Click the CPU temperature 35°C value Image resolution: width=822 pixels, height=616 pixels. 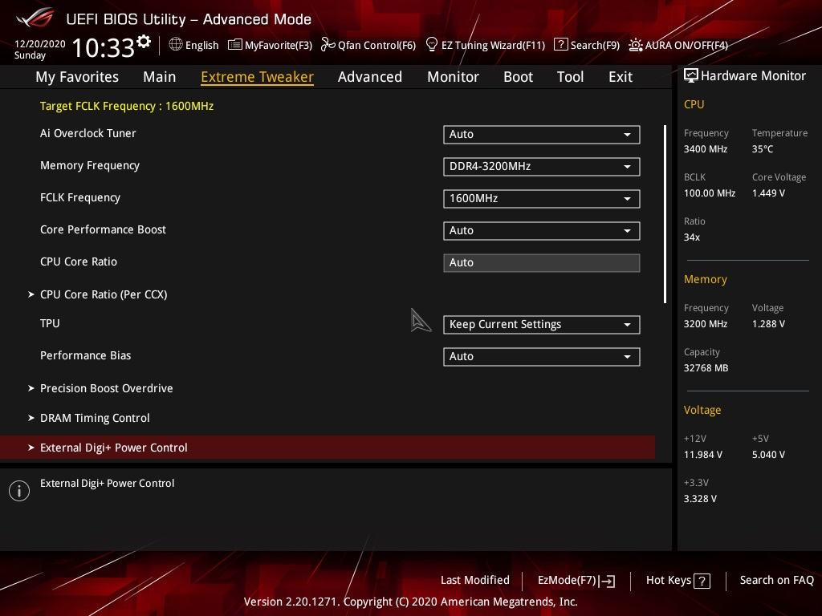tap(763, 149)
